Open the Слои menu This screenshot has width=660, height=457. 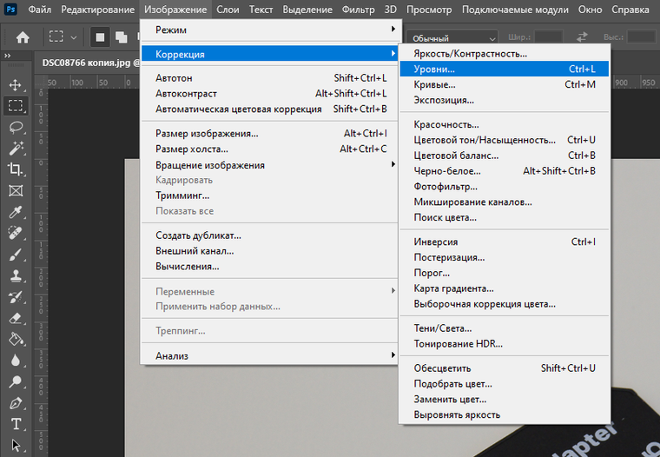228,10
